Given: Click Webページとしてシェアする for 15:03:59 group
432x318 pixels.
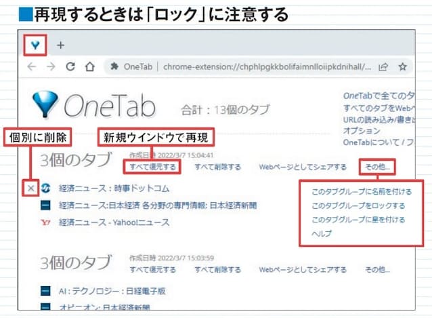Looking at the screenshot, I should 303,269.
